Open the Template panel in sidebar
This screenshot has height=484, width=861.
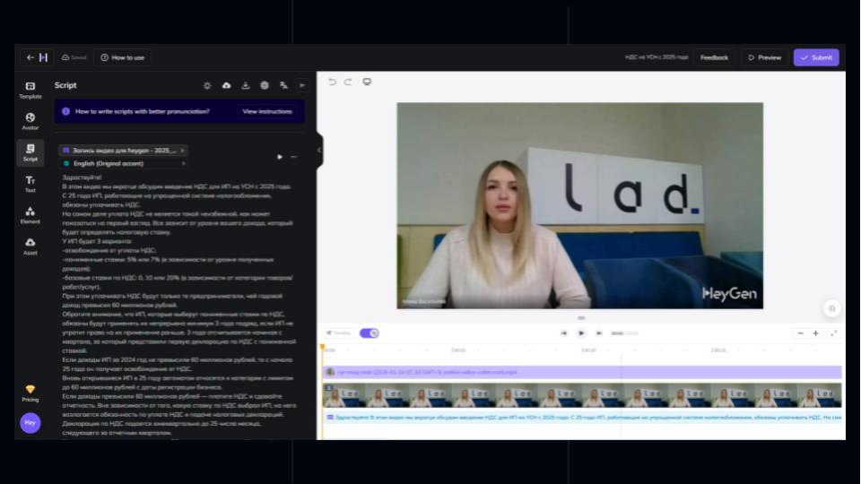pyautogui.click(x=30, y=90)
